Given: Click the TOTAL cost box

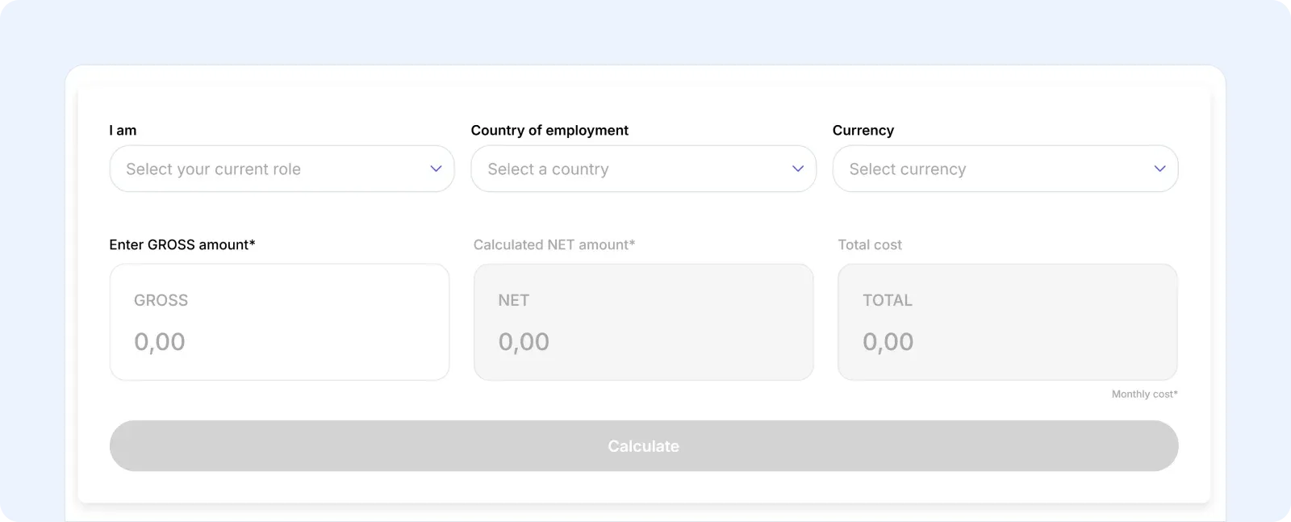Looking at the screenshot, I should pyautogui.click(x=1008, y=322).
